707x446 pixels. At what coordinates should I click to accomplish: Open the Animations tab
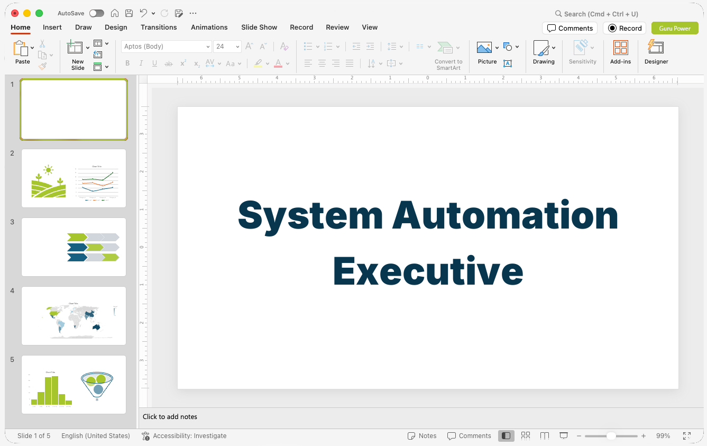coord(209,27)
